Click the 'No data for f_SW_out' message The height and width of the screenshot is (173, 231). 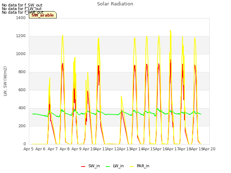tap(22, 5)
